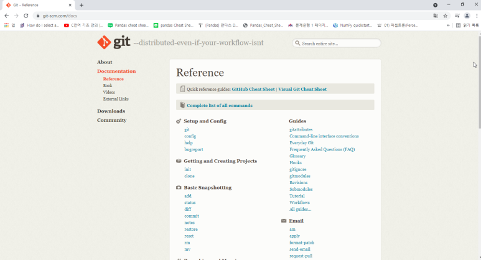Open the GitHub Cheat Sheet link
This screenshot has width=481, height=260.
pos(253,89)
